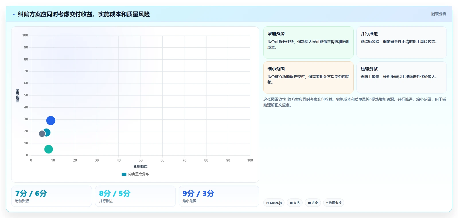Click the 覆盖规模 y-axis label
The width and height of the screenshot is (458, 218).
18,96
